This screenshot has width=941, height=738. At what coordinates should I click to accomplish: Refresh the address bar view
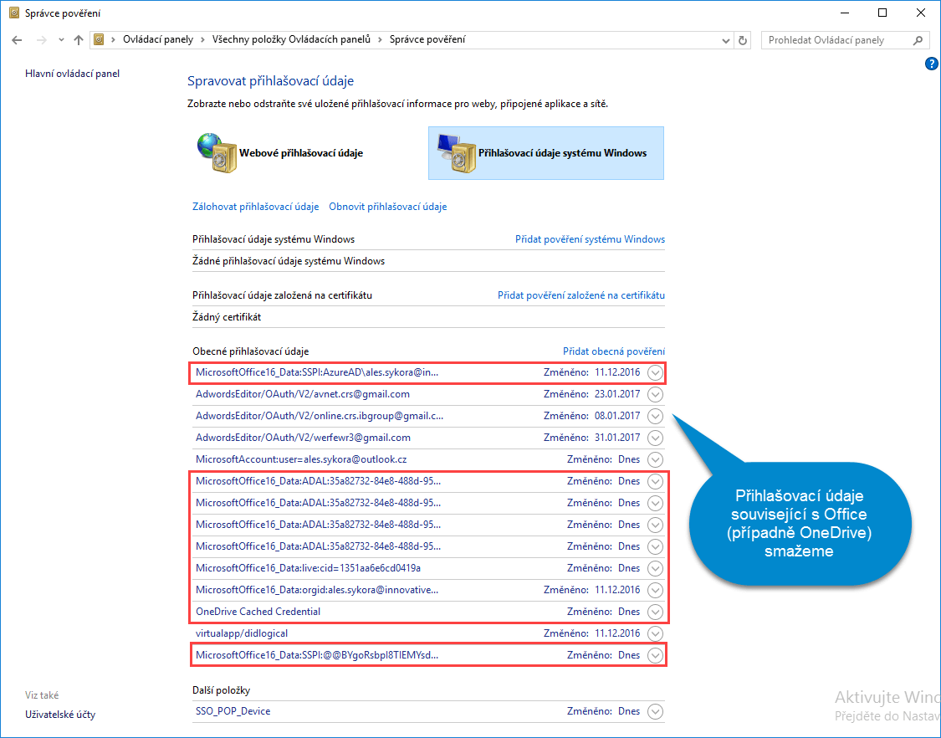(743, 40)
